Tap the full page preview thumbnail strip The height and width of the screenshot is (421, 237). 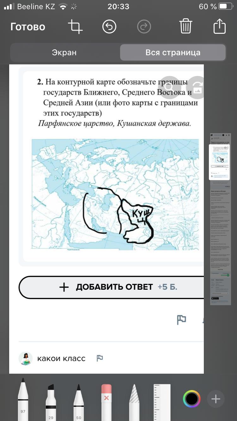click(220, 219)
